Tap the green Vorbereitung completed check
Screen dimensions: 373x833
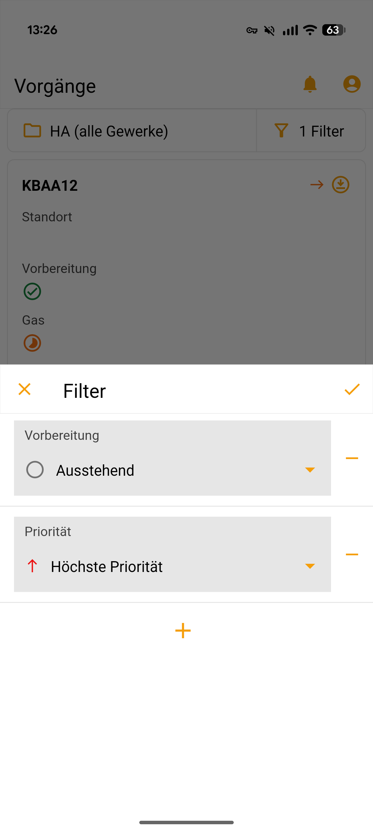[x=32, y=291]
